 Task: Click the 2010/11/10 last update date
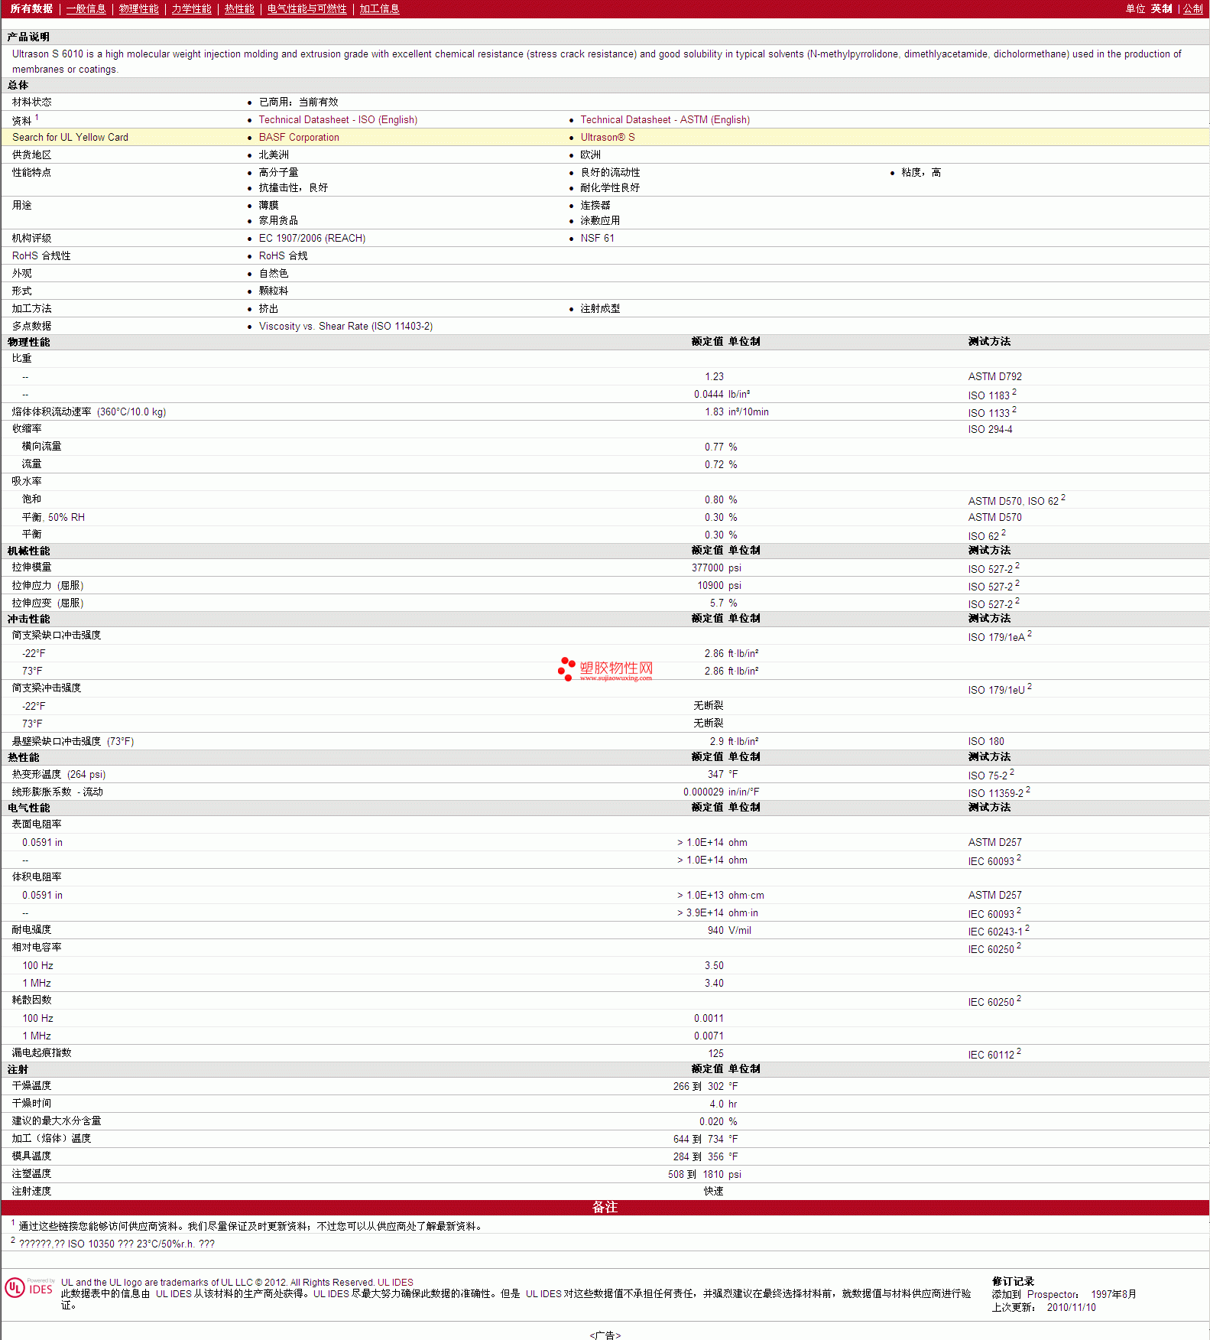click(1071, 1308)
